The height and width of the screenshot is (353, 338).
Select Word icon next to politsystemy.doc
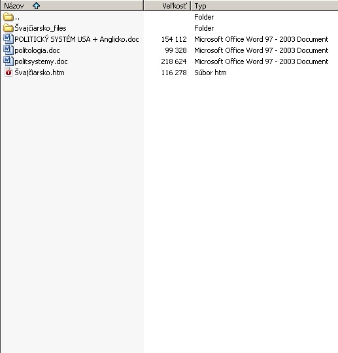8,61
